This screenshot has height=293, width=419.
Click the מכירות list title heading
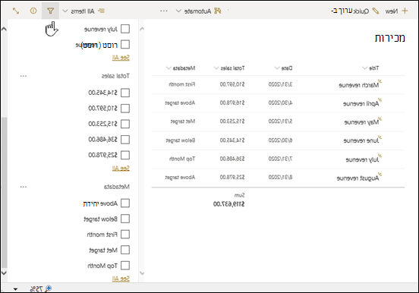pyautogui.click(x=390, y=38)
